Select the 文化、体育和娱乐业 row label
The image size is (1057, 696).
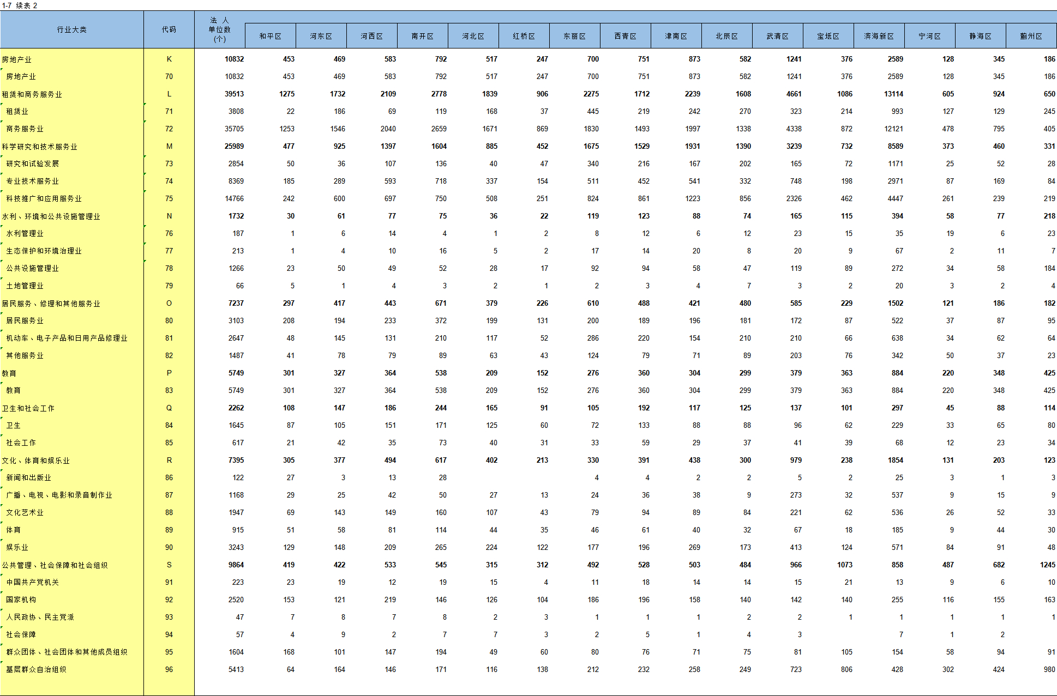tap(35, 460)
